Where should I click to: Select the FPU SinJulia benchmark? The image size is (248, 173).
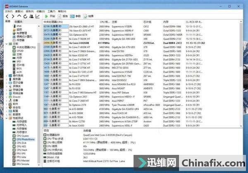pos(23,164)
